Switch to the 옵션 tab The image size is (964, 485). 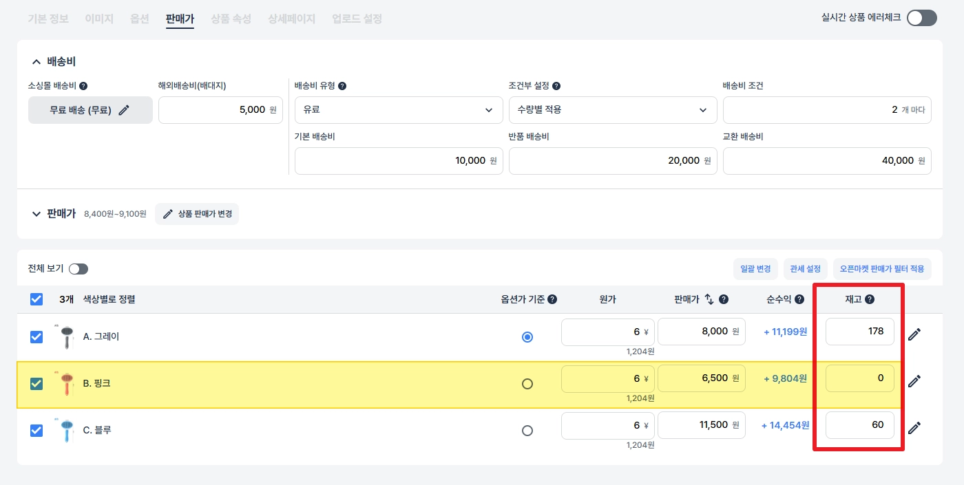click(x=139, y=19)
